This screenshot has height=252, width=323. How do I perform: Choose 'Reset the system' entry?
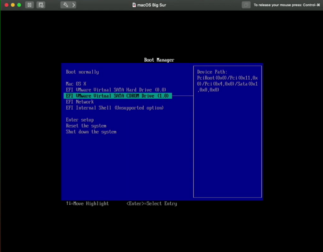click(86, 126)
